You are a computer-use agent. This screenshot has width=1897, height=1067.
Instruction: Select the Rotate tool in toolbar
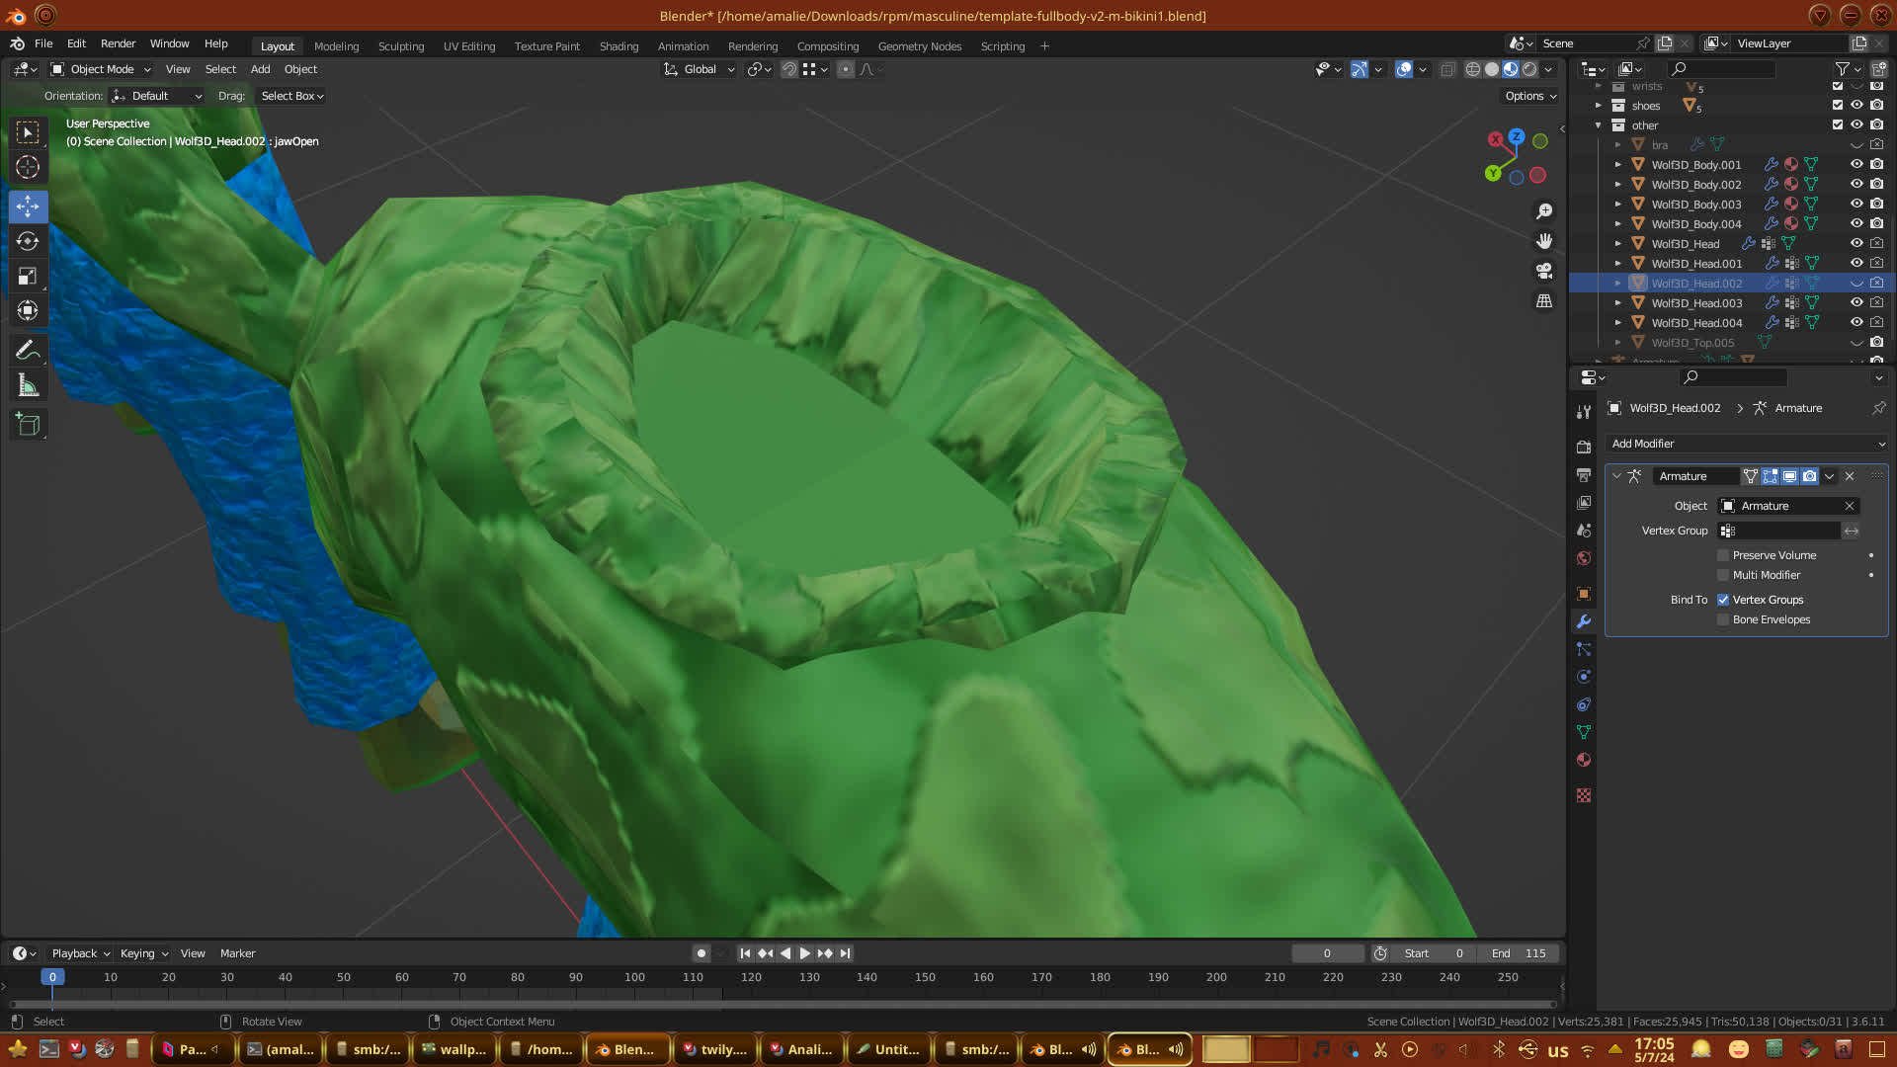[28, 242]
